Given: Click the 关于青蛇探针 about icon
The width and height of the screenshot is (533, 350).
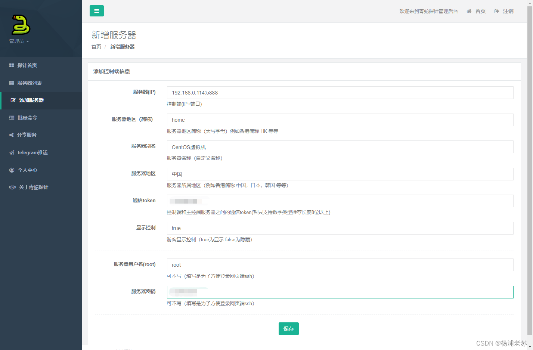Looking at the screenshot, I should [12, 187].
